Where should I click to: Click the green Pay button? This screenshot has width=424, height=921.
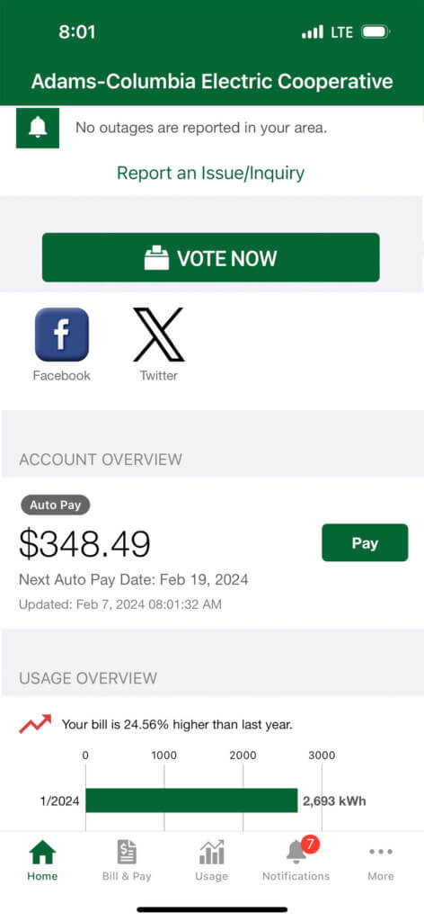tap(365, 542)
